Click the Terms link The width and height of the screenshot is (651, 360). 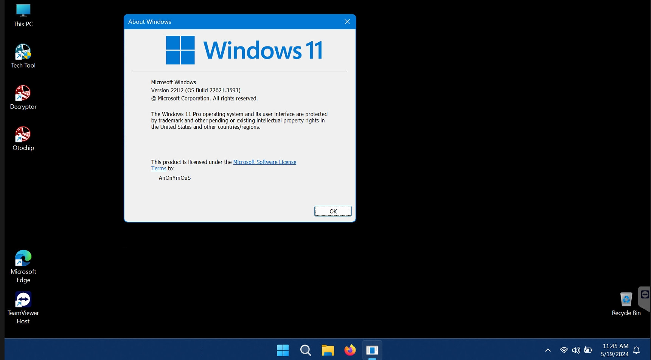click(158, 169)
